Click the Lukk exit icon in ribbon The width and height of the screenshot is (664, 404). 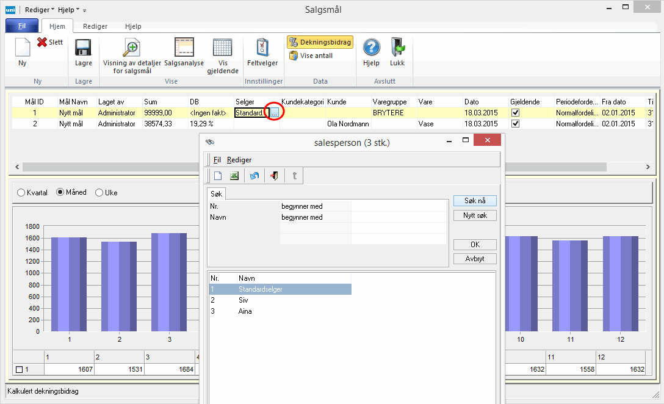tap(397, 48)
